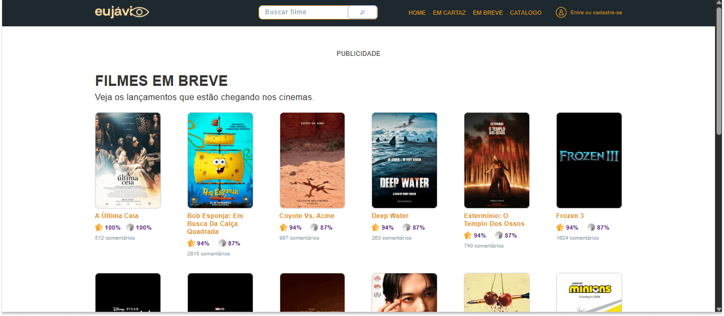Click the star icon under Deep Water
Screen dimensions: 724x316
point(375,228)
